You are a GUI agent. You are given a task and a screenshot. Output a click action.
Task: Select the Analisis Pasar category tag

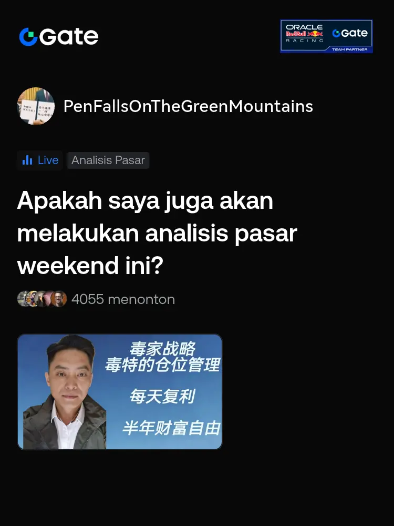[x=108, y=160]
